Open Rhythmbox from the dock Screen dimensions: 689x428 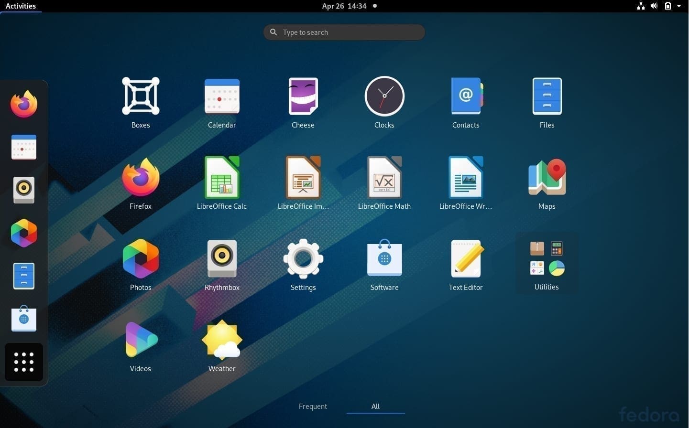point(24,190)
